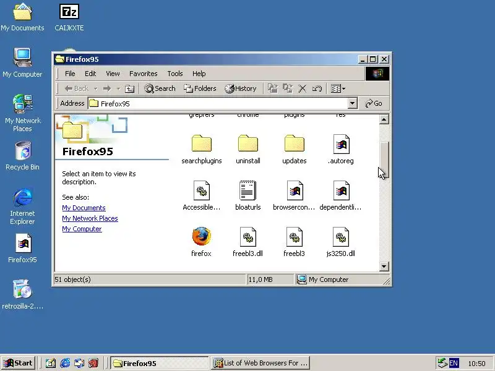The image size is (495, 371).
Task: Click the Forward arrow button
Action: click(107, 88)
